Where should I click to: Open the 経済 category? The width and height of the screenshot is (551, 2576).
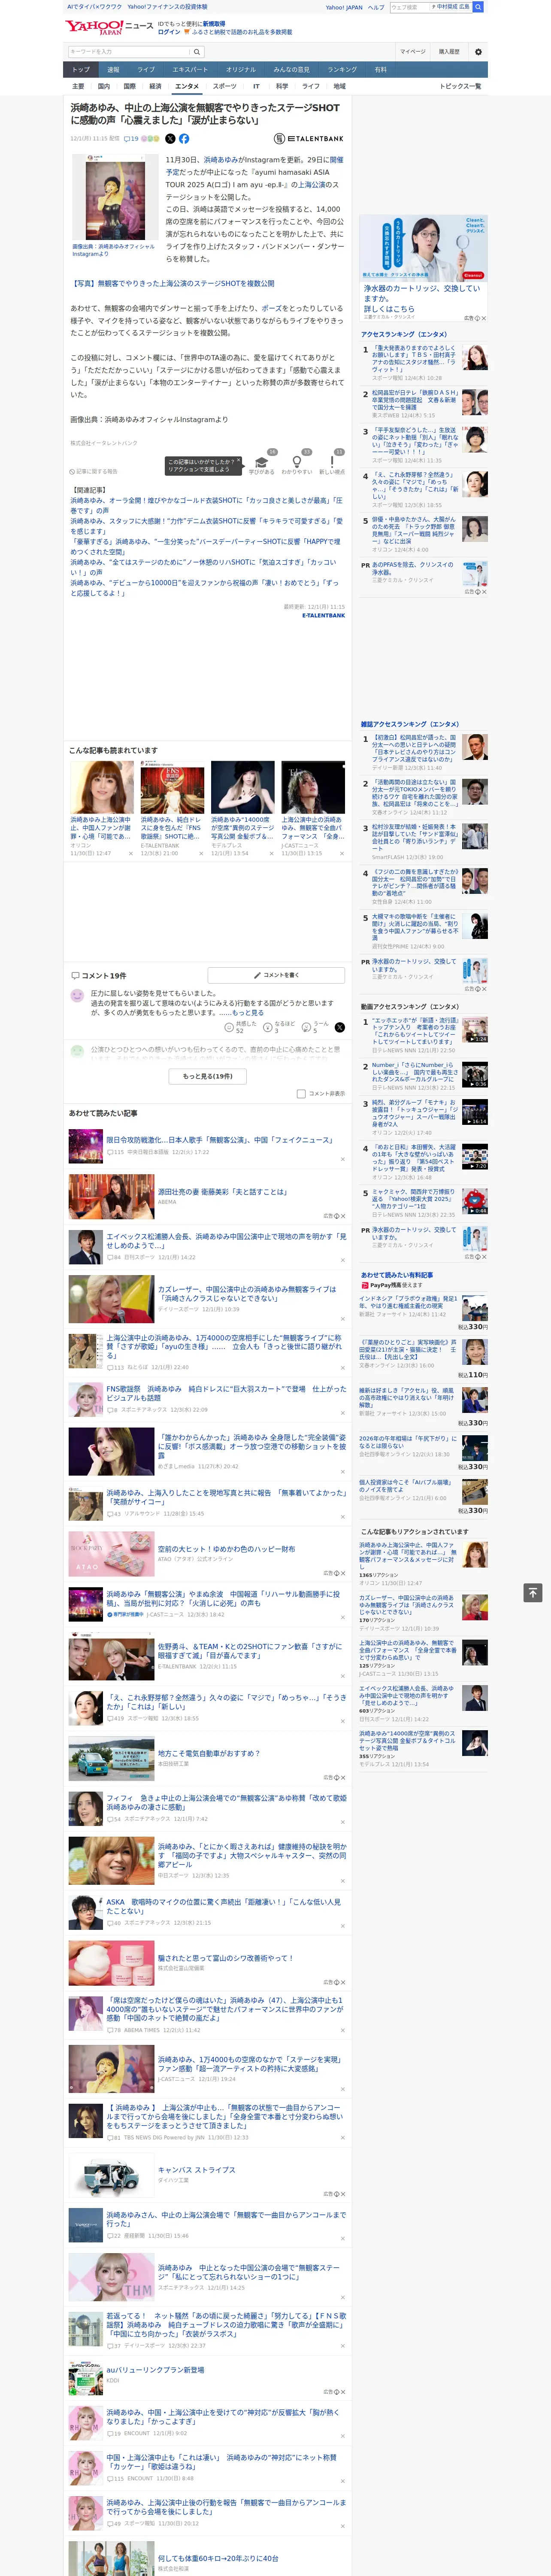155,86
